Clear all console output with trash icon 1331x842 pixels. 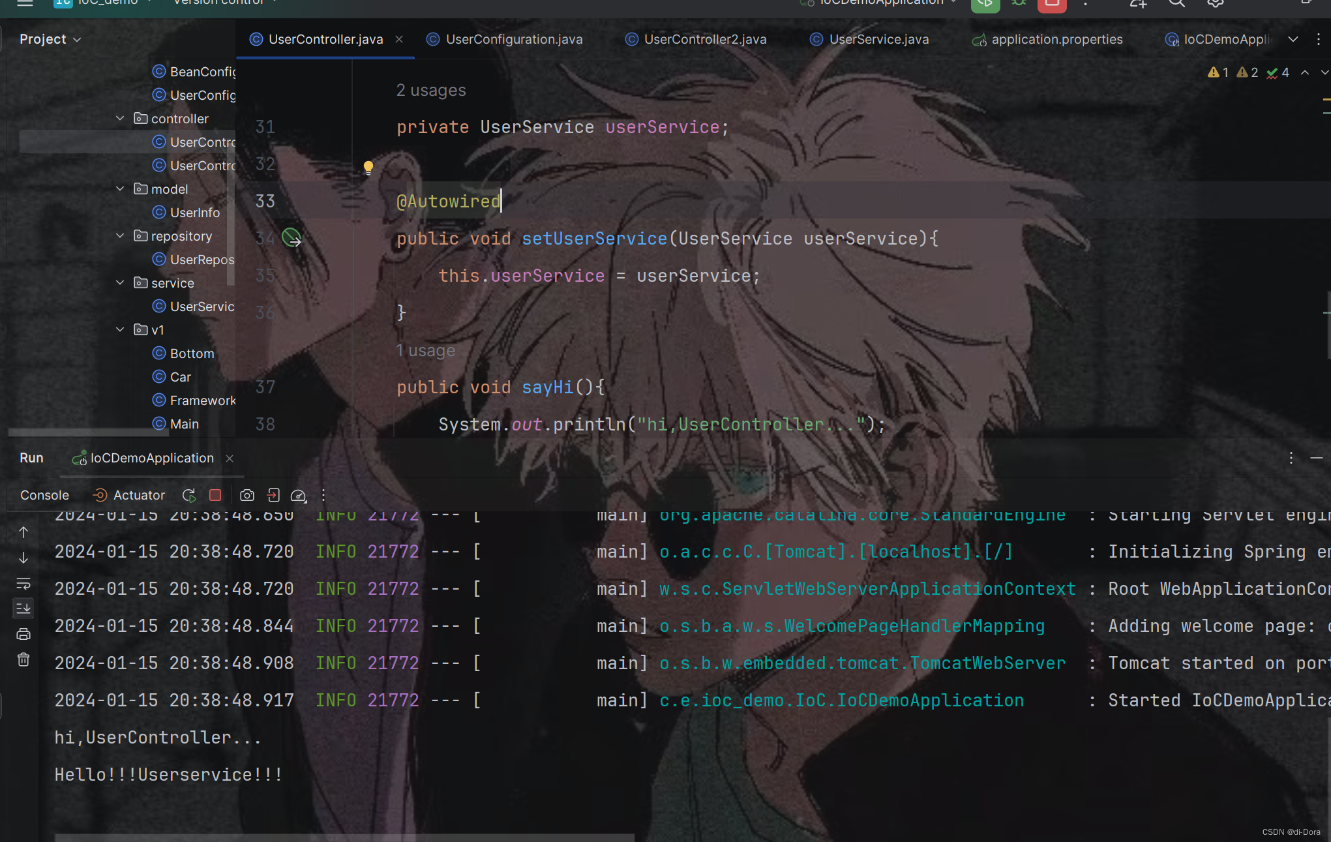pyautogui.click(x=23, y=660)
